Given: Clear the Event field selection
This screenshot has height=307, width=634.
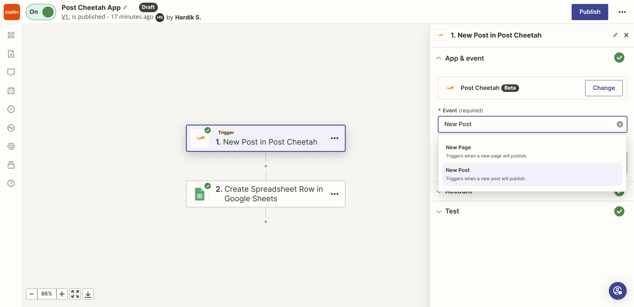Looking at the screenshot, I should click(620, 124).
